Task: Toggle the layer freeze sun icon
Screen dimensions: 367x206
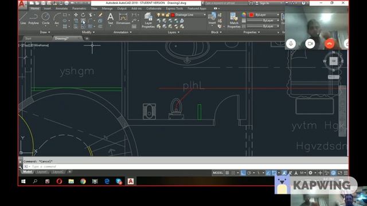Action: click(163, 15)
